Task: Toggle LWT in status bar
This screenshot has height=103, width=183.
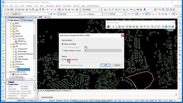Action: [115, 100]
